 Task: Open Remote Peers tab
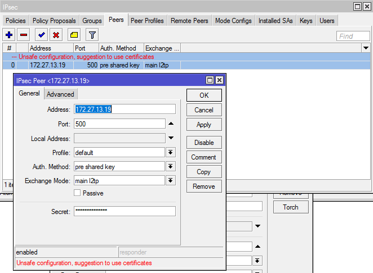coord(189,21)
